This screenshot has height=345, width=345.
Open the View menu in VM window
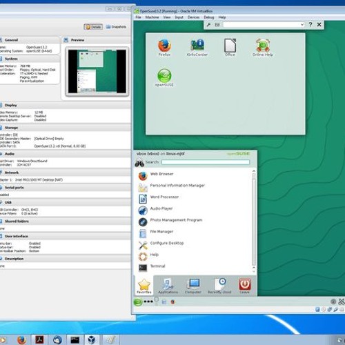pos(167,17)
